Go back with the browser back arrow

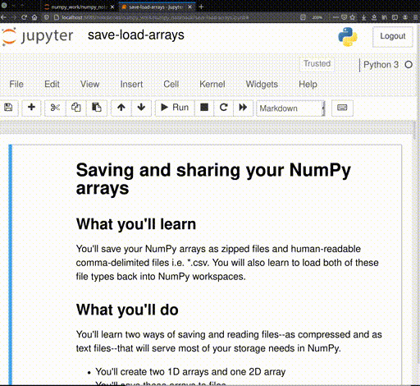(4, 17)
